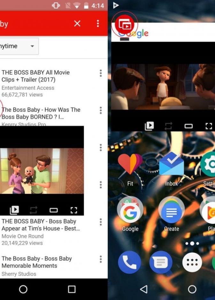The image size is (215, 300).
Task: Tap the vibrate mode status icon
Action: (56, 5)
